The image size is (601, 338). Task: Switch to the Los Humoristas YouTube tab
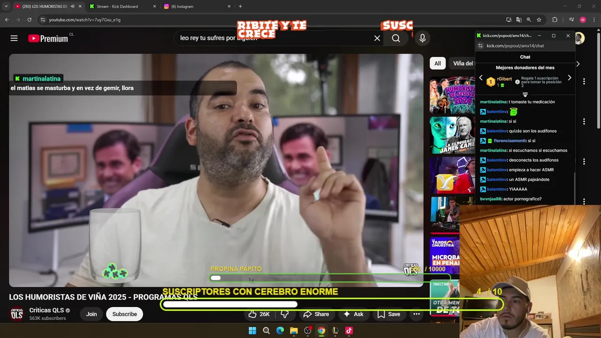(x=45, y=7)
